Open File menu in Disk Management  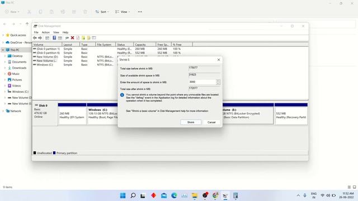click(x=36, y=32)
